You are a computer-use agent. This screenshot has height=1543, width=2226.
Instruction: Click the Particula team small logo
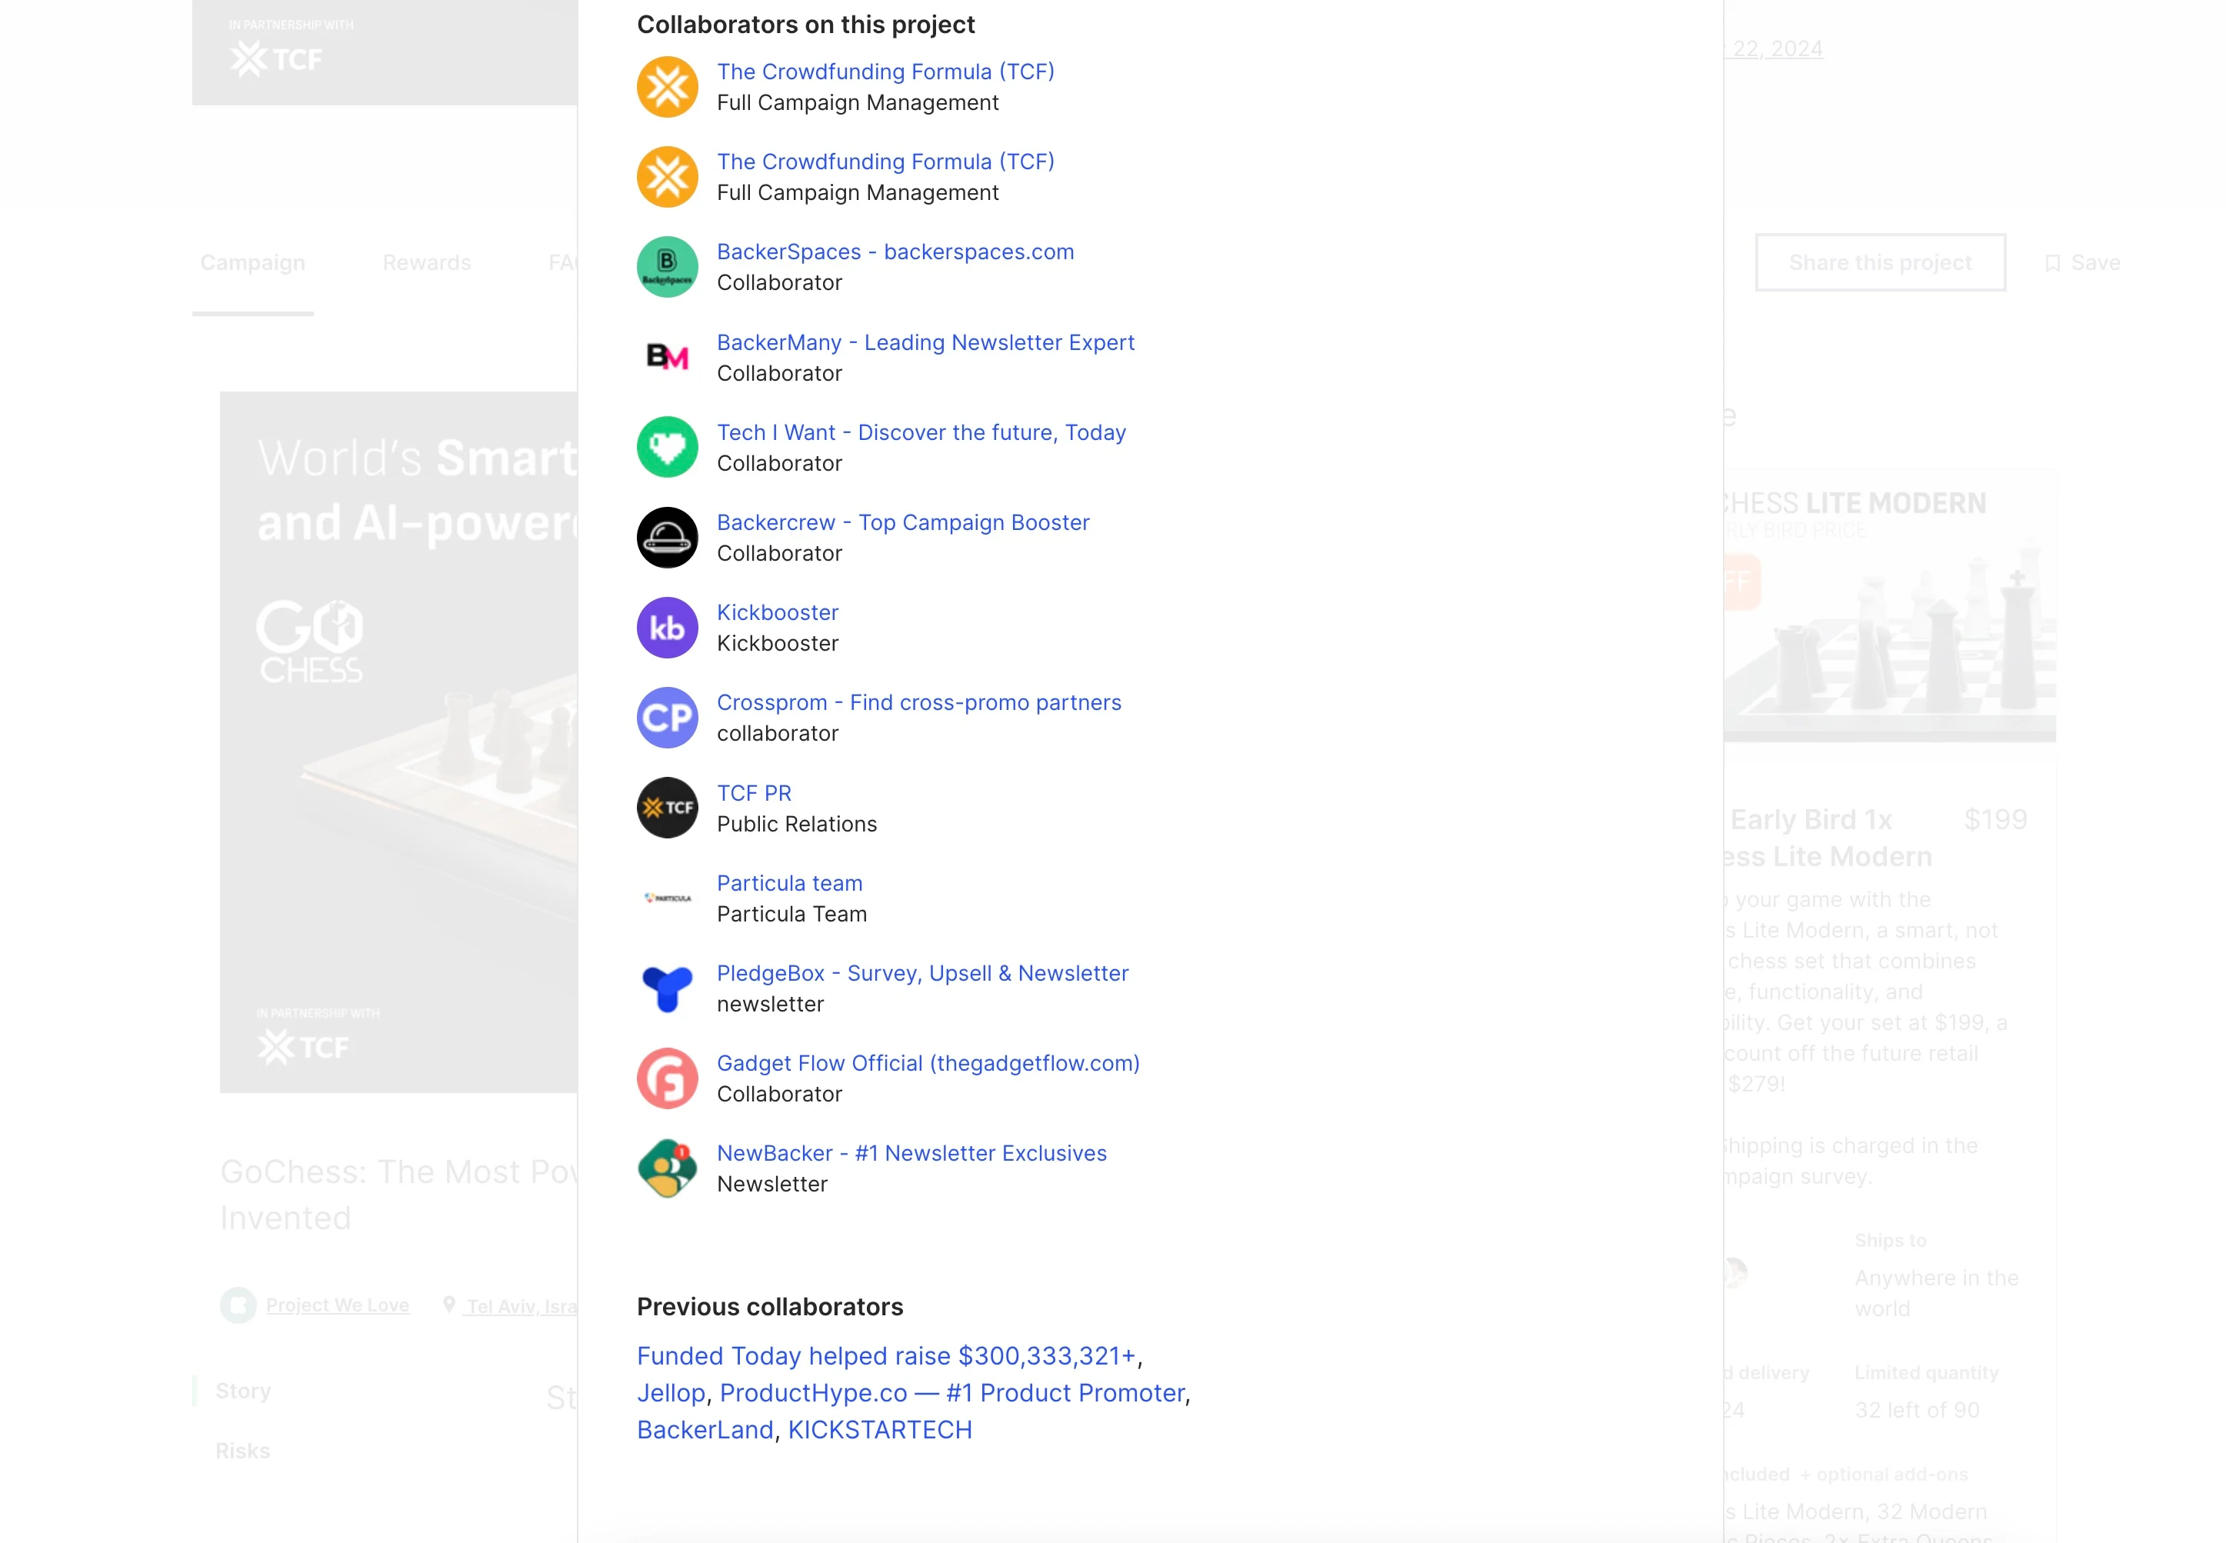coord(667,897)
